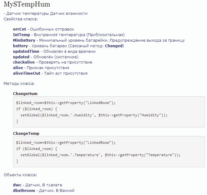Viewport: 207px width, 195px height.
Task: Open the ChangeHum method
Action: coord(25,93)
